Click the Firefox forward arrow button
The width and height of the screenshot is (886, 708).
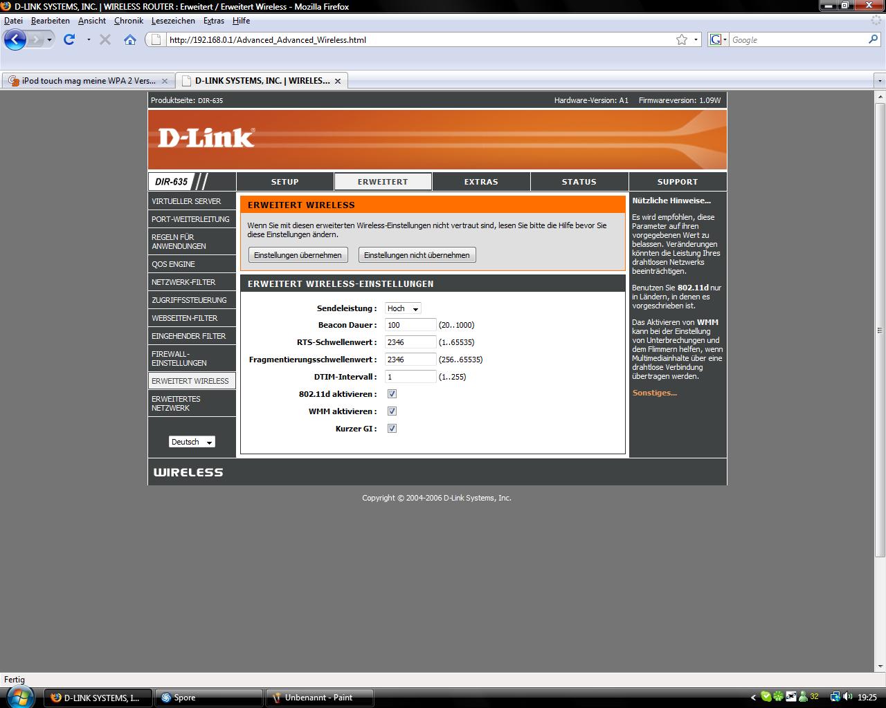pyautogui.click(x=36, y=39)
